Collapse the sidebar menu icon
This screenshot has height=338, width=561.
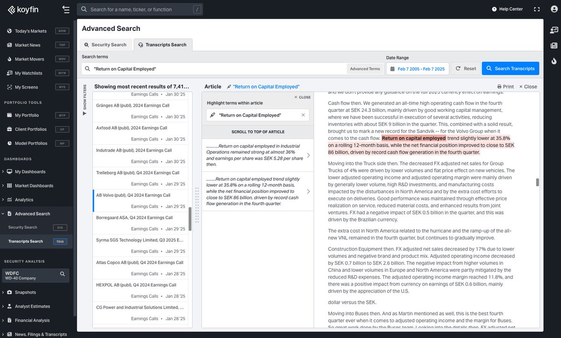click(66, 9)
